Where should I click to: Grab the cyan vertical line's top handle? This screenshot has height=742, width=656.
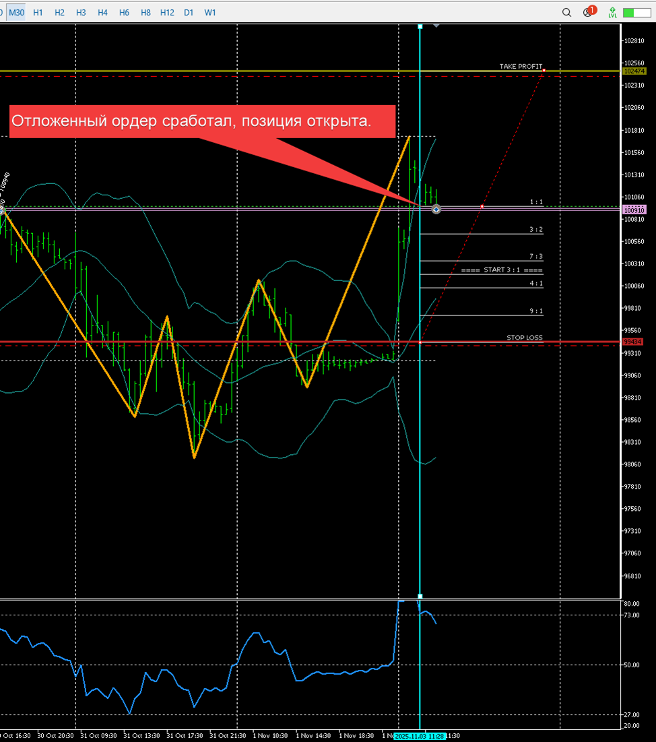point(420,26)
